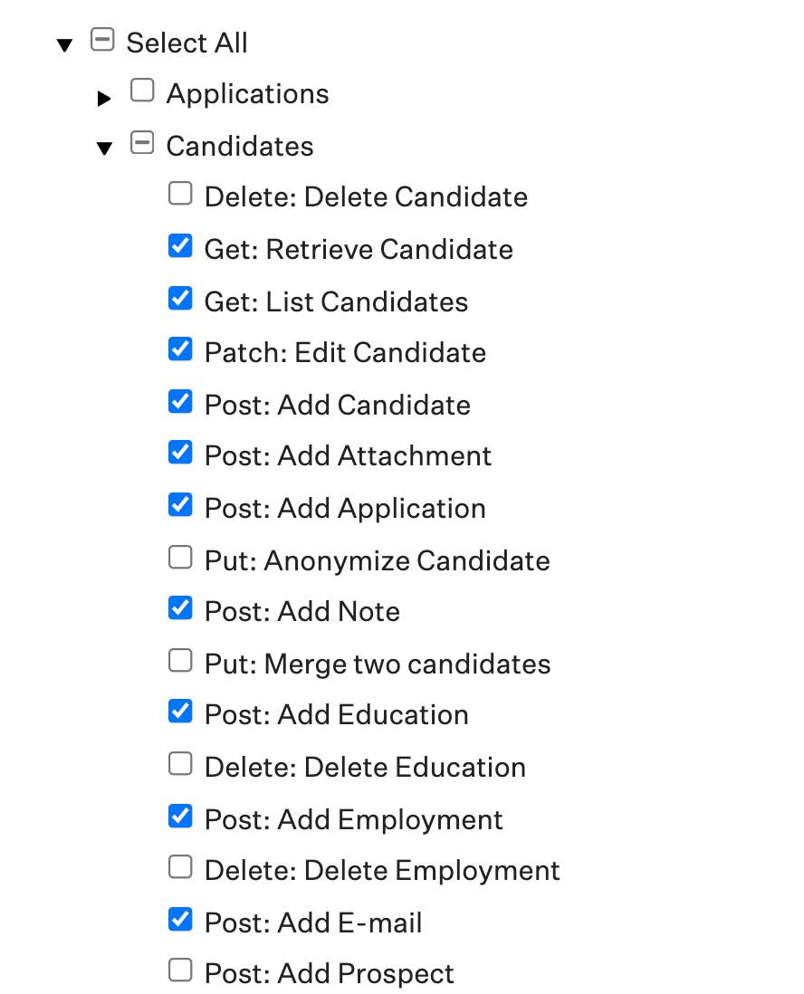
Task: Enable Put: Merge two candidates
Action: coord(180,660)
